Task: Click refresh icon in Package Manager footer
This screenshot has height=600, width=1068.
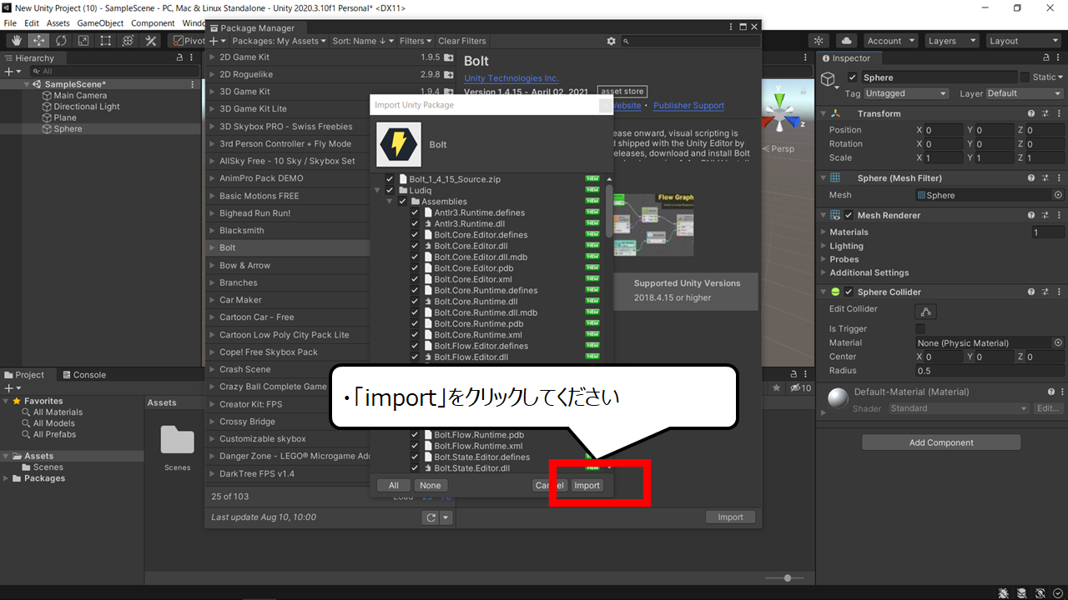Action: pyautogui.click(x=431, y=517)
